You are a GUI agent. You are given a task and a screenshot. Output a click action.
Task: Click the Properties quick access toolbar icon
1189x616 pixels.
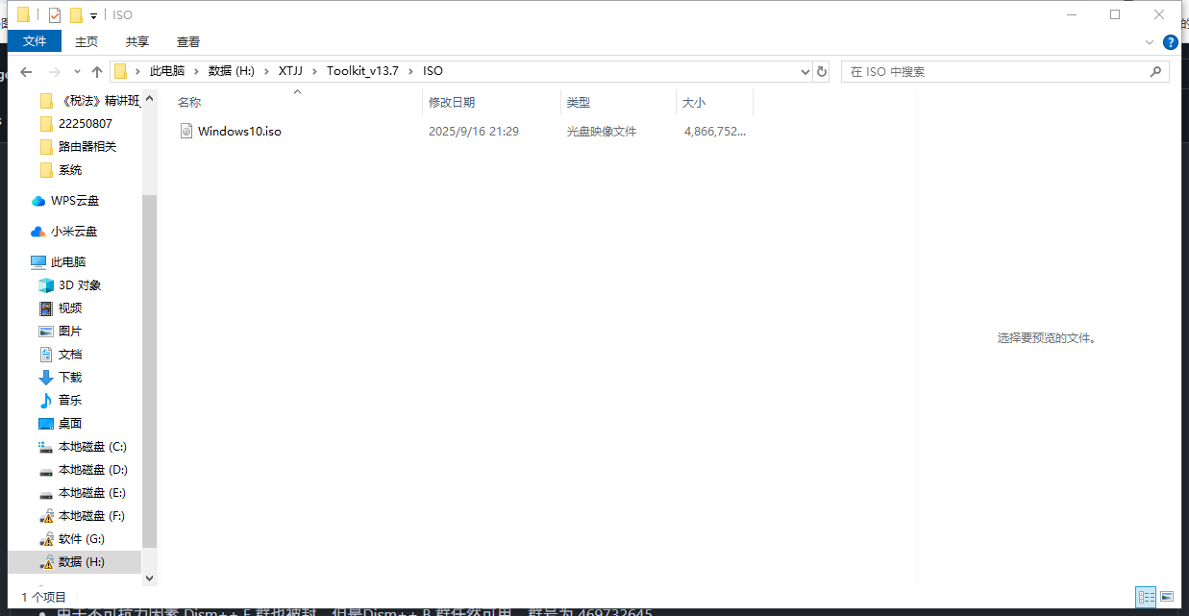[x=55, y=15]
